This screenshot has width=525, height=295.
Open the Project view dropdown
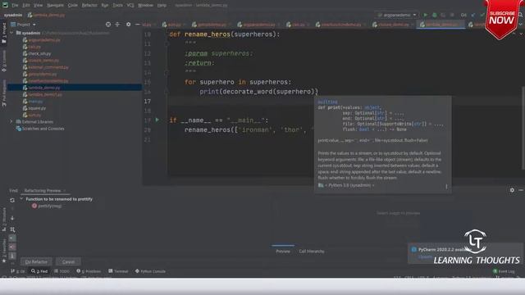(24, 25)
